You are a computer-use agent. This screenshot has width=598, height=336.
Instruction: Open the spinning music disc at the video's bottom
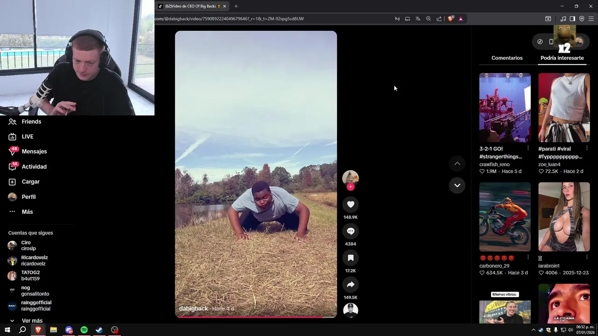click(x=350, y=310)
